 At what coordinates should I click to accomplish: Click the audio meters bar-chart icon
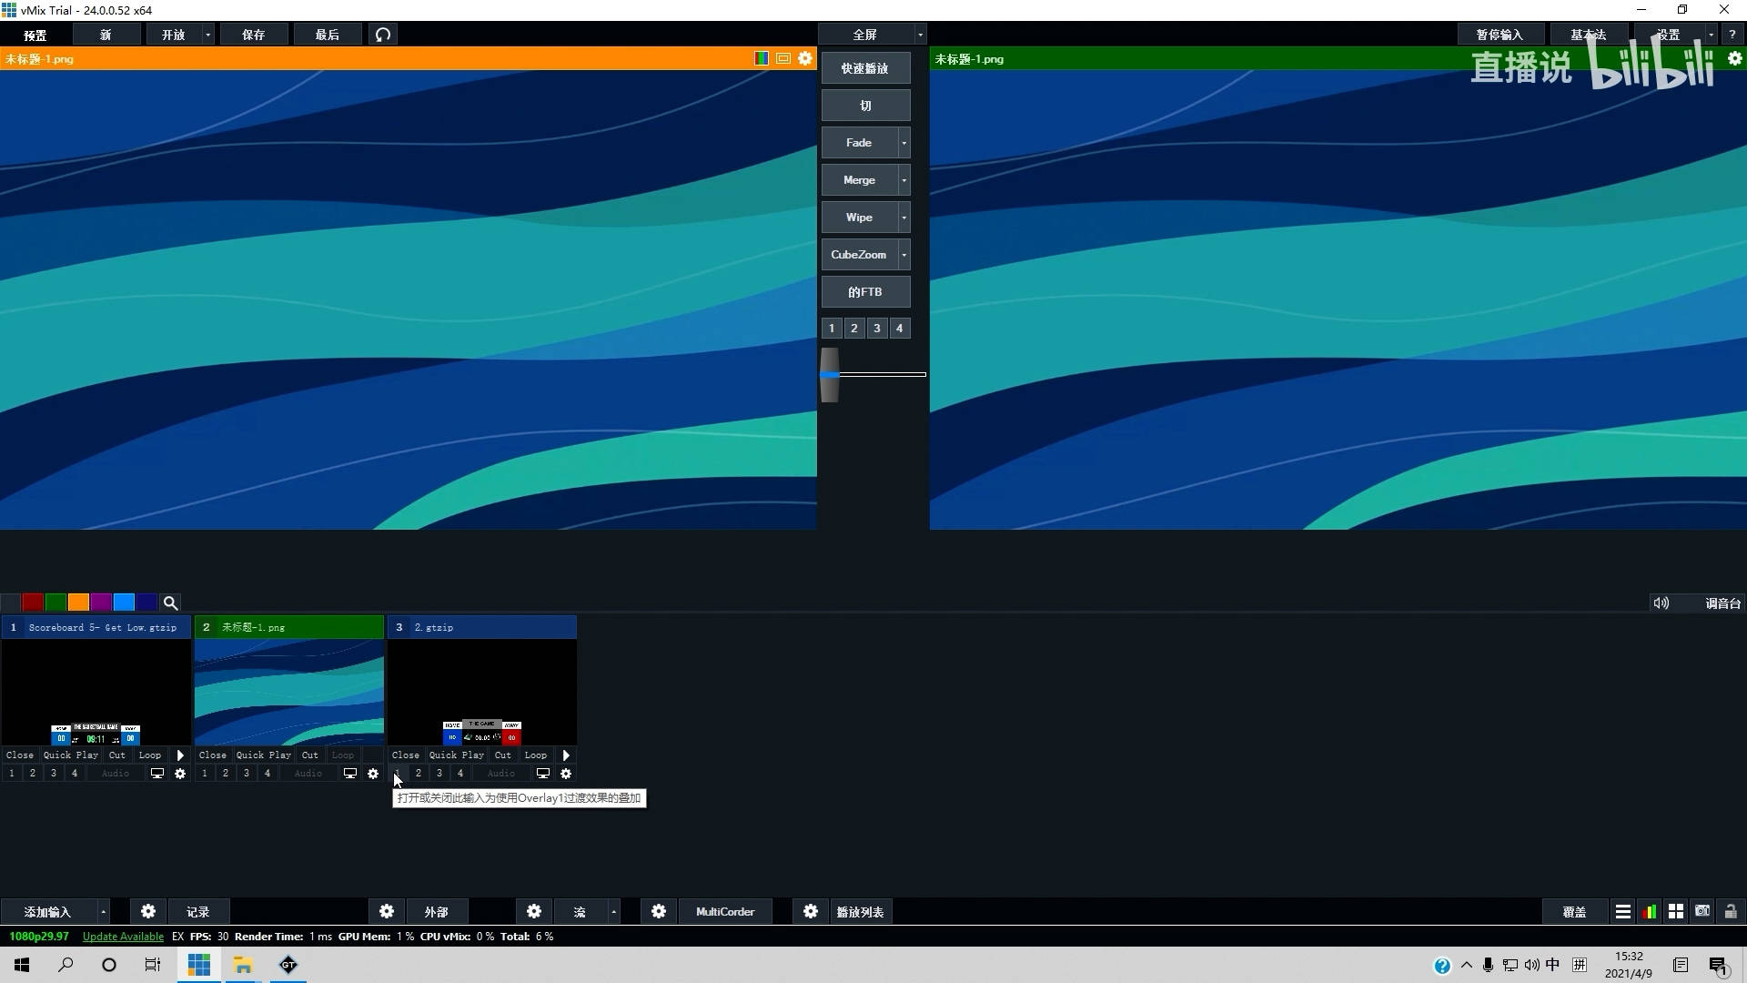tap(1650, 911)
